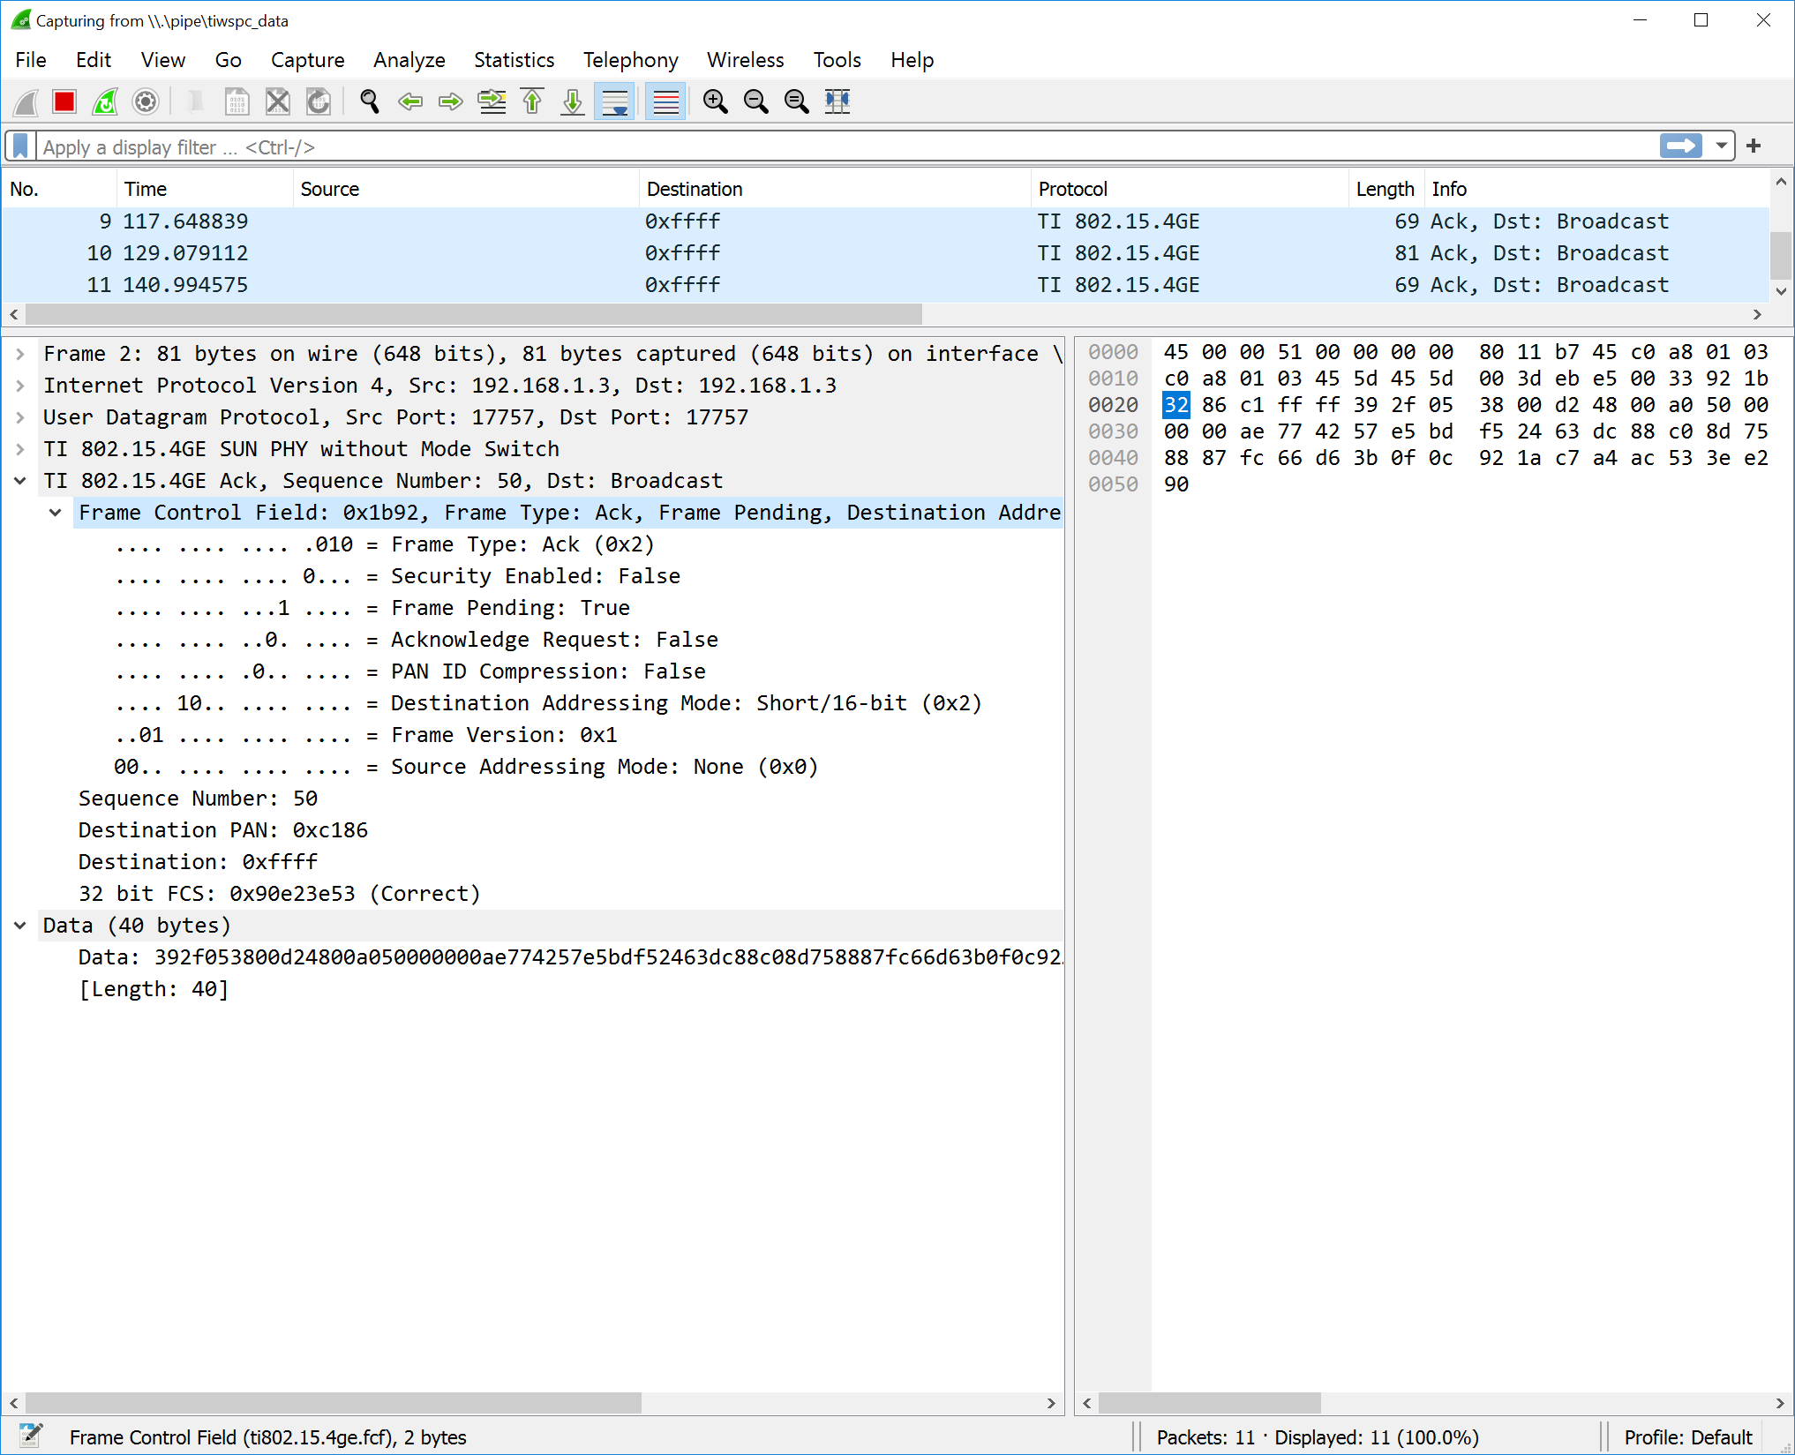Click highlighted hex byte 32
This screenshot has height=1455, width=1795.
coord(1176,405)
